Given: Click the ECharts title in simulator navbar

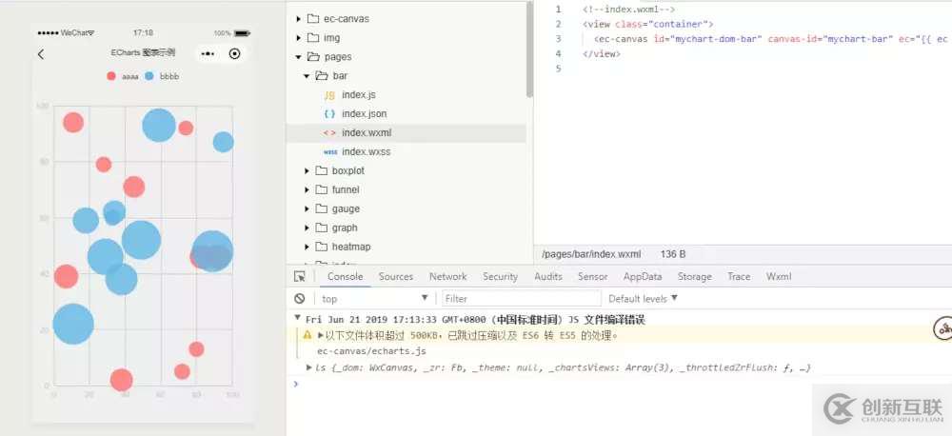Looking at the screenshot, I should (x=144, y=53).
